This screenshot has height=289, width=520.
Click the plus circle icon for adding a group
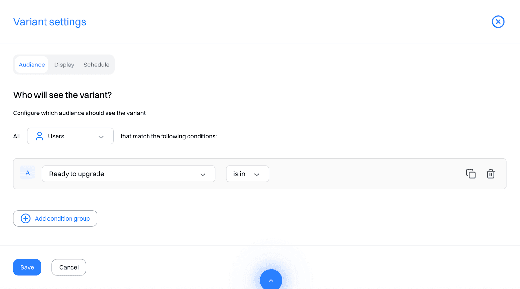(x=26, y=219)
